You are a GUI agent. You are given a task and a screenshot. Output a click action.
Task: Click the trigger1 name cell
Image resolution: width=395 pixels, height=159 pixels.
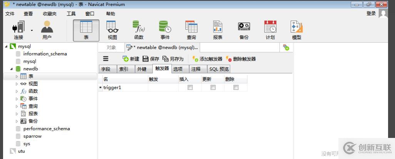tap(125, 87)
